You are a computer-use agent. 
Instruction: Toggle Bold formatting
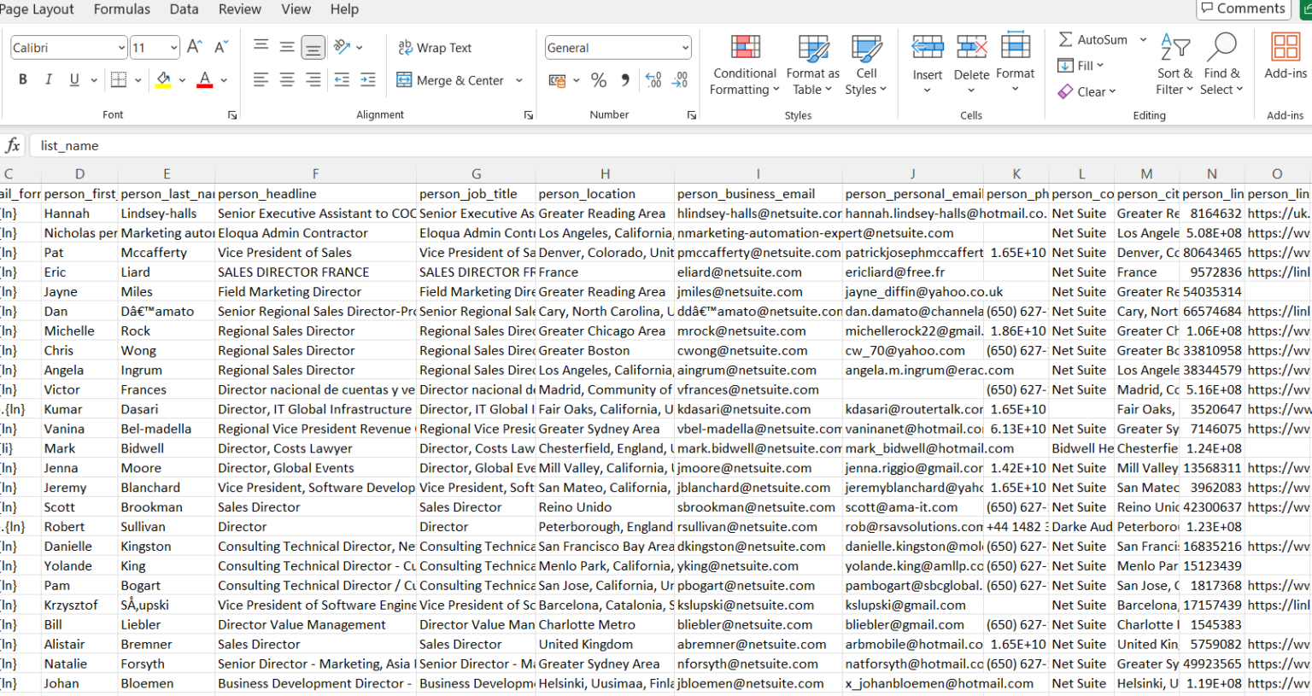[23, 79]
